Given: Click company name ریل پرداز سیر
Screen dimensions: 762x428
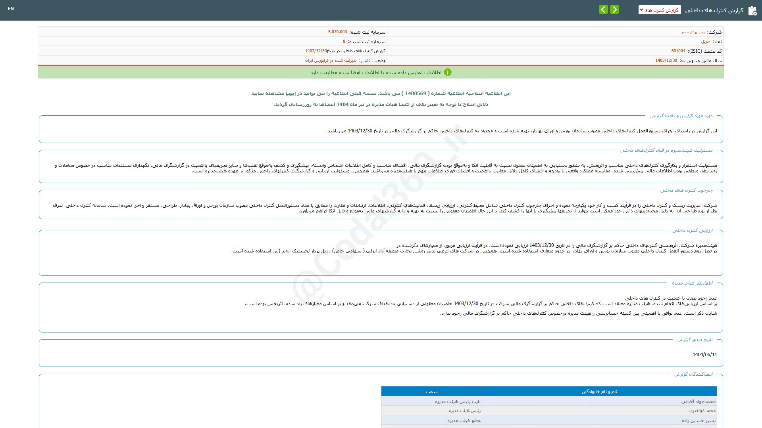Looking at the screenshot, I should [x=693, y=32].
